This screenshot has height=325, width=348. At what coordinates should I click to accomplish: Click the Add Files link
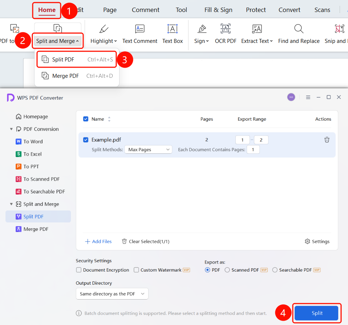coord(98,241)
